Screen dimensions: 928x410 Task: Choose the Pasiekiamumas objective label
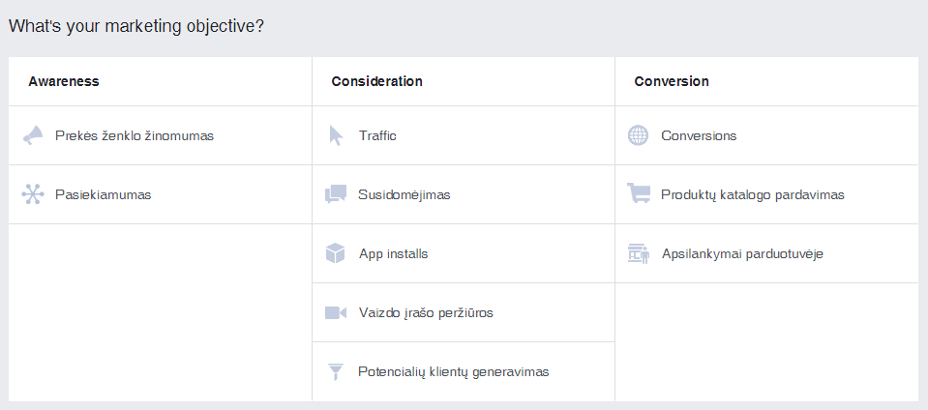[103, 194]
